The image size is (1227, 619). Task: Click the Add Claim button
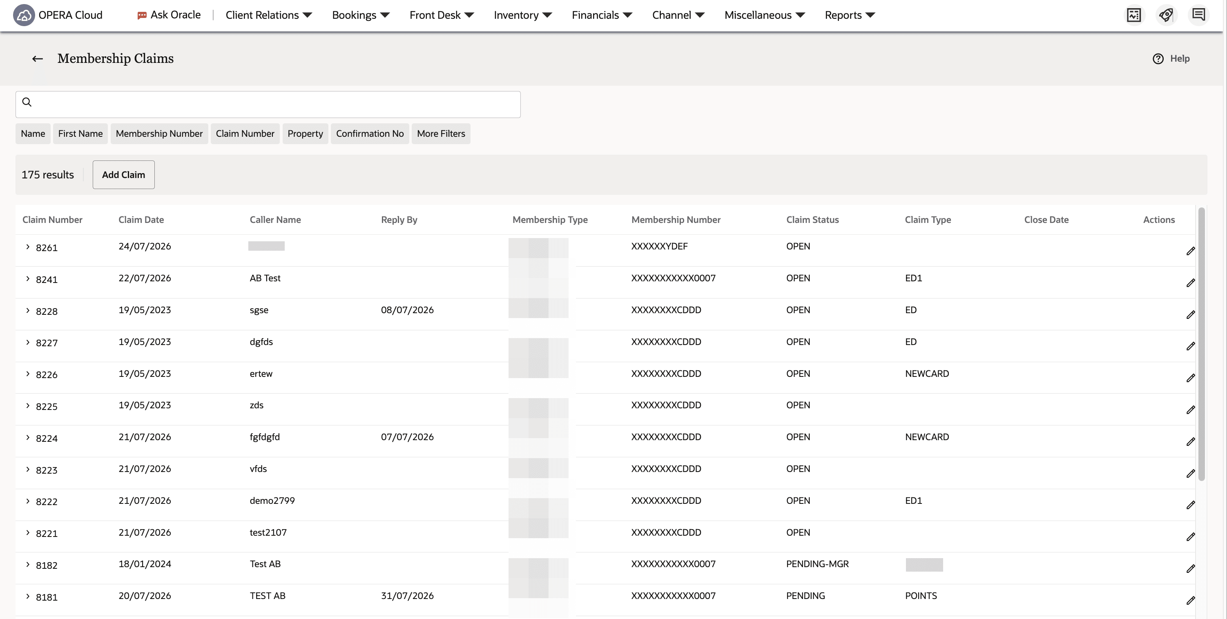123,175
